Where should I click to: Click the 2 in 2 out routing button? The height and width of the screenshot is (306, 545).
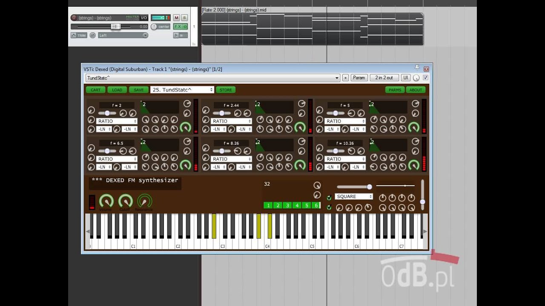point(384,78)
